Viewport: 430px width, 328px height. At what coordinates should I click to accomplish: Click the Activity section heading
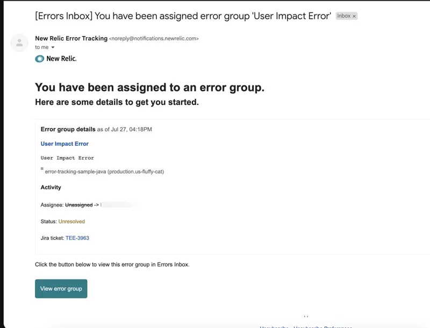(51, 187)
